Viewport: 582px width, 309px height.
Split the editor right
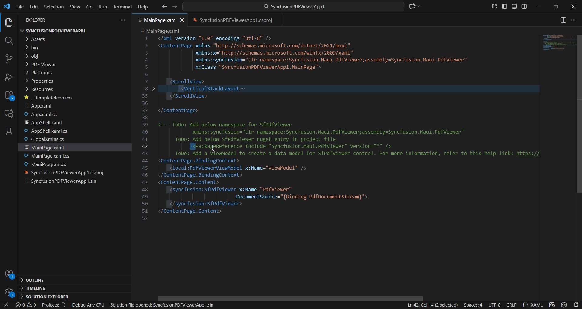tap(563, 20)
